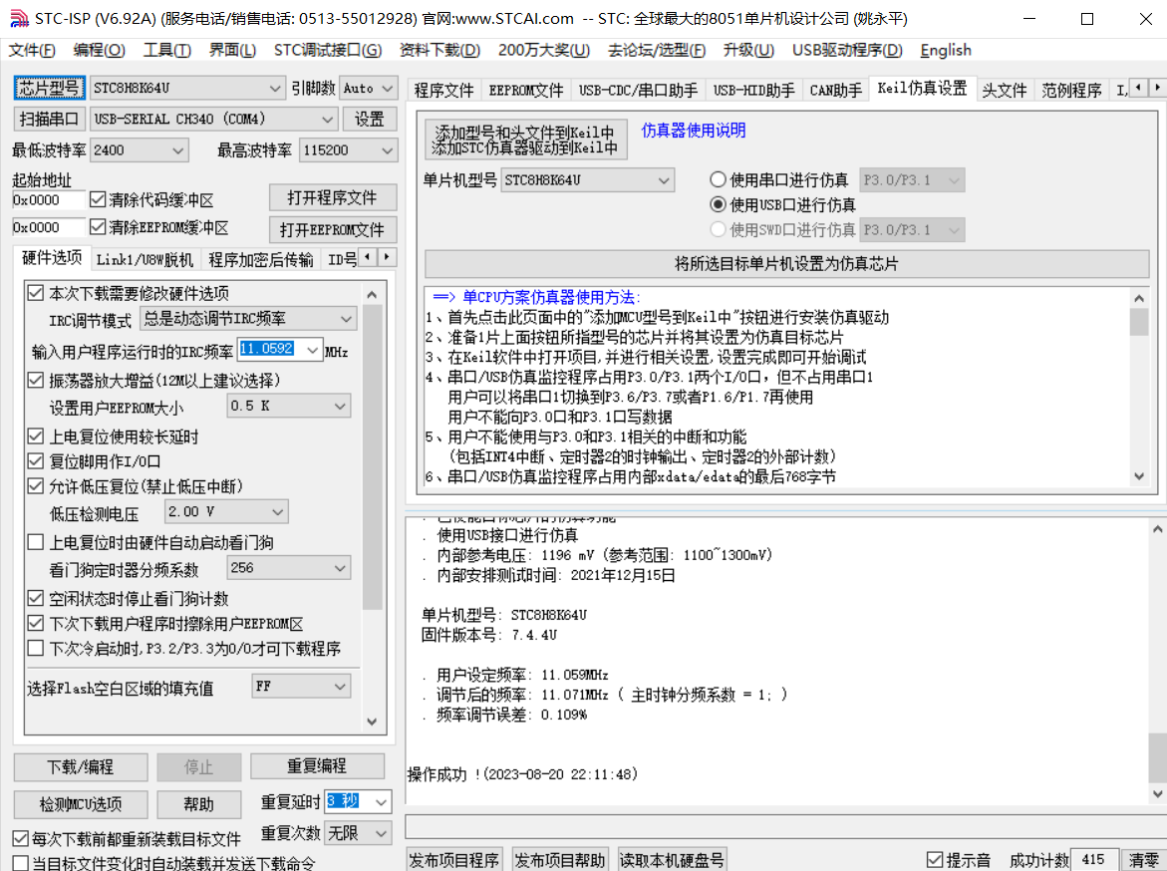Open 低压检测电压 dropdown
Image resolution: width=1167 pixels, height=871 pixels.
click(x=225, y=511)
